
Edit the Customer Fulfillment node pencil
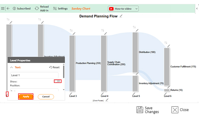coord(169,46)
